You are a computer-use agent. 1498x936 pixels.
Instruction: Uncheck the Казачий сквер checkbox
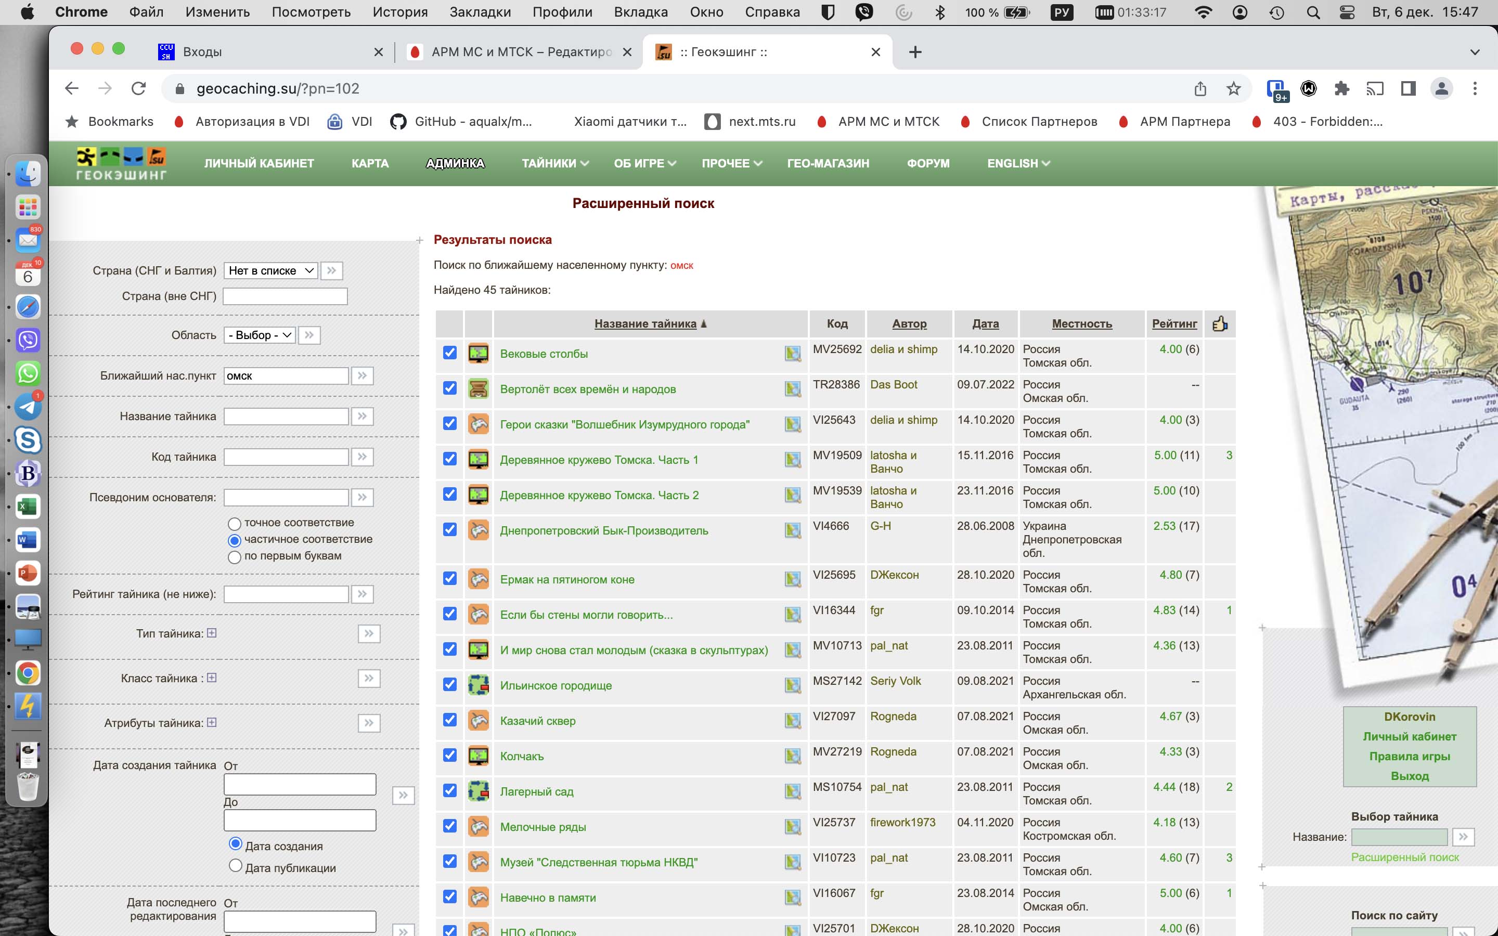pyautogui.click(x=450, y=720)
